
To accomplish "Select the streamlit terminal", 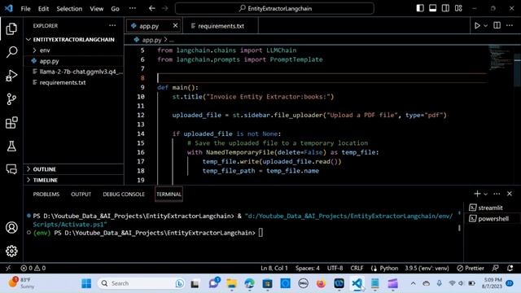I will 491,208.
